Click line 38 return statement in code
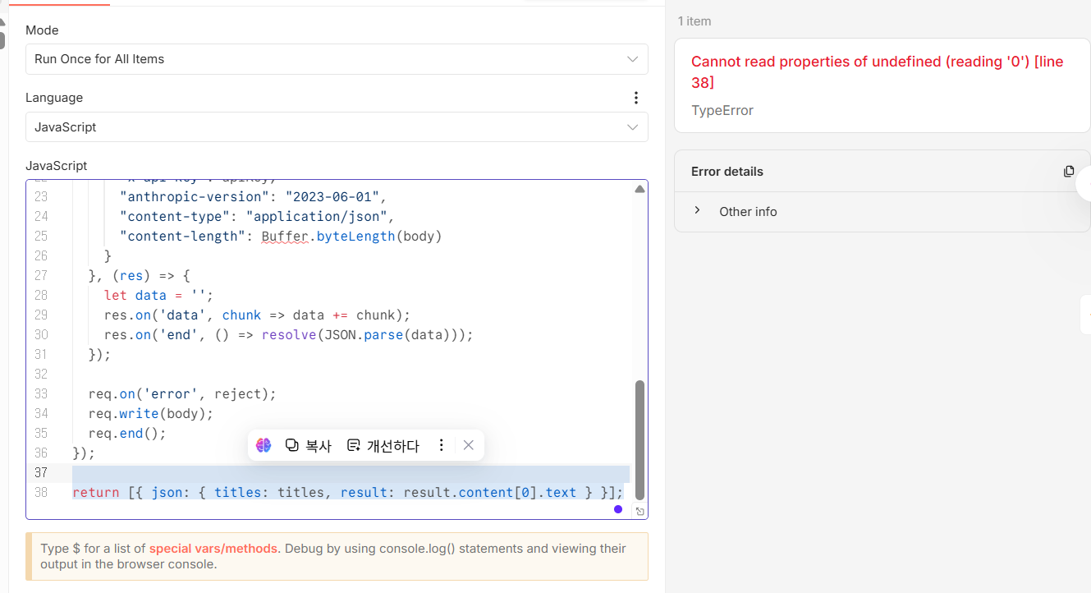The height and width of the screenshot is (593, 1091). (346, 492)
